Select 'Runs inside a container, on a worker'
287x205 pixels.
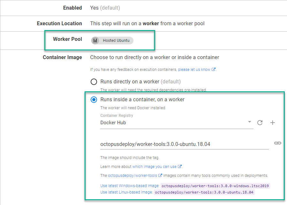[x=94, y=100]
